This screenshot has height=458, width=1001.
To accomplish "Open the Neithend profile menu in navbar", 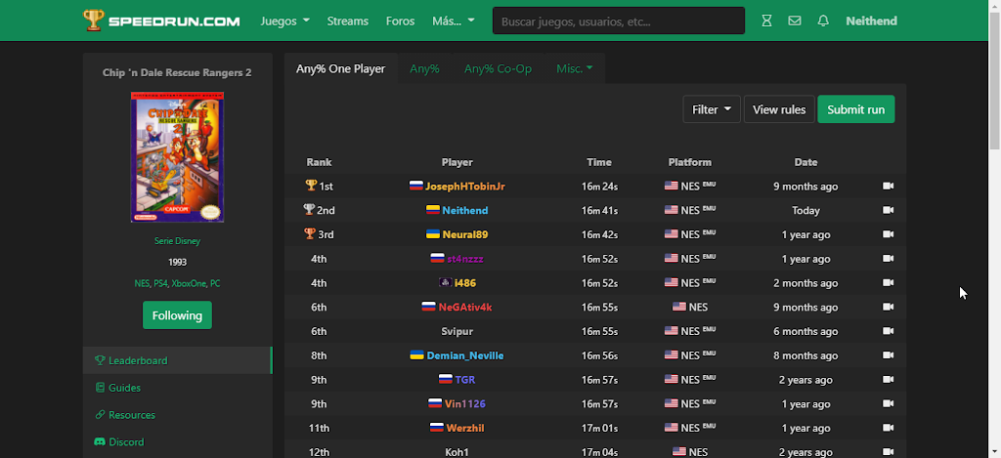I will click(x=871, y=21).
